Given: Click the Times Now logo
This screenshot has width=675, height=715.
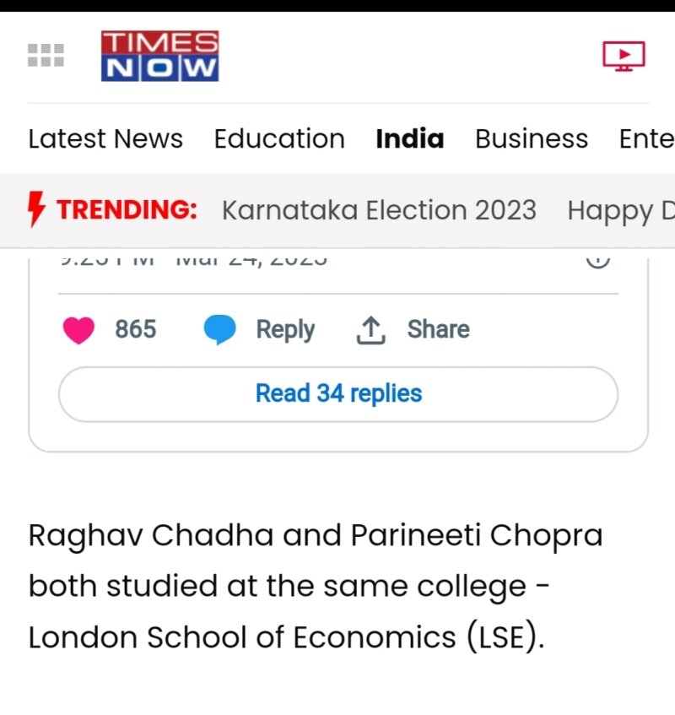Looking at the screenshot, I should point(159,56).
